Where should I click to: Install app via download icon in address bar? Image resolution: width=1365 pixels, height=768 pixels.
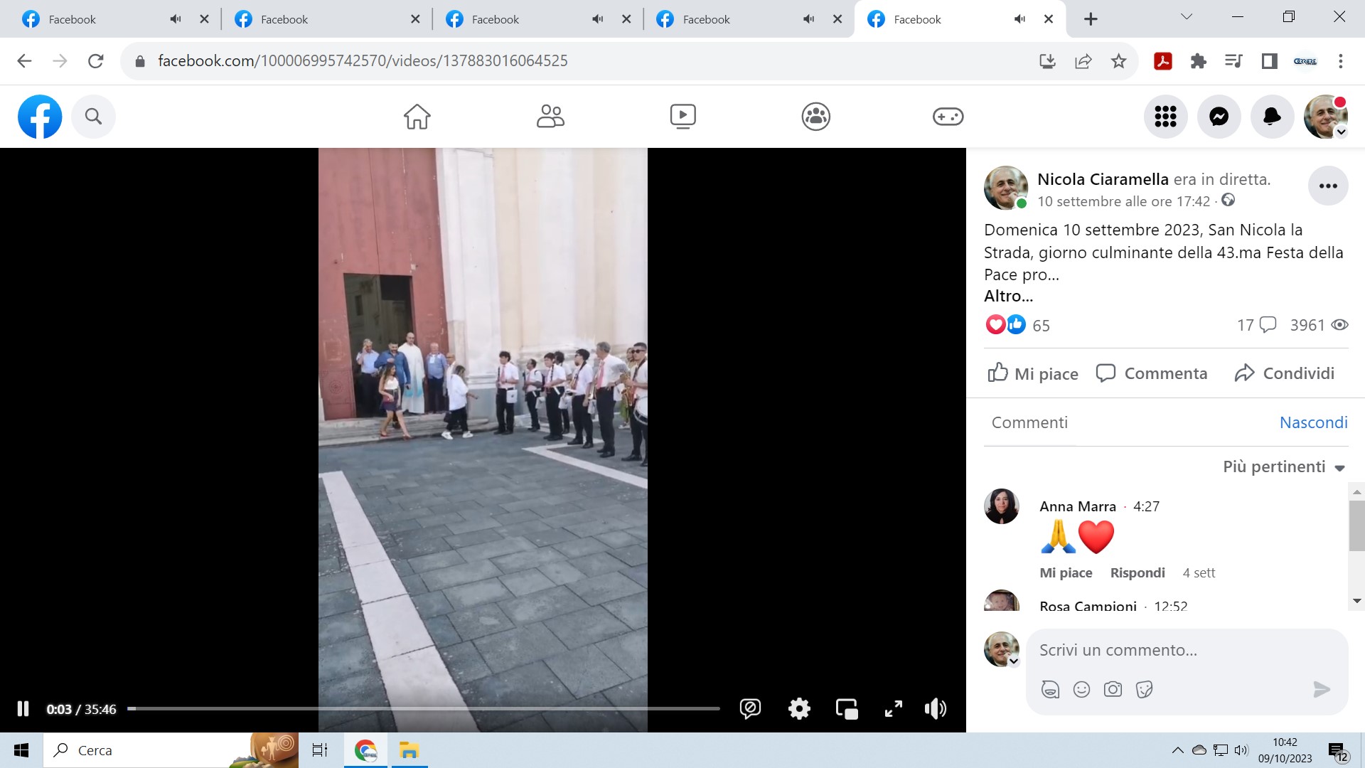coord(1047,61)
